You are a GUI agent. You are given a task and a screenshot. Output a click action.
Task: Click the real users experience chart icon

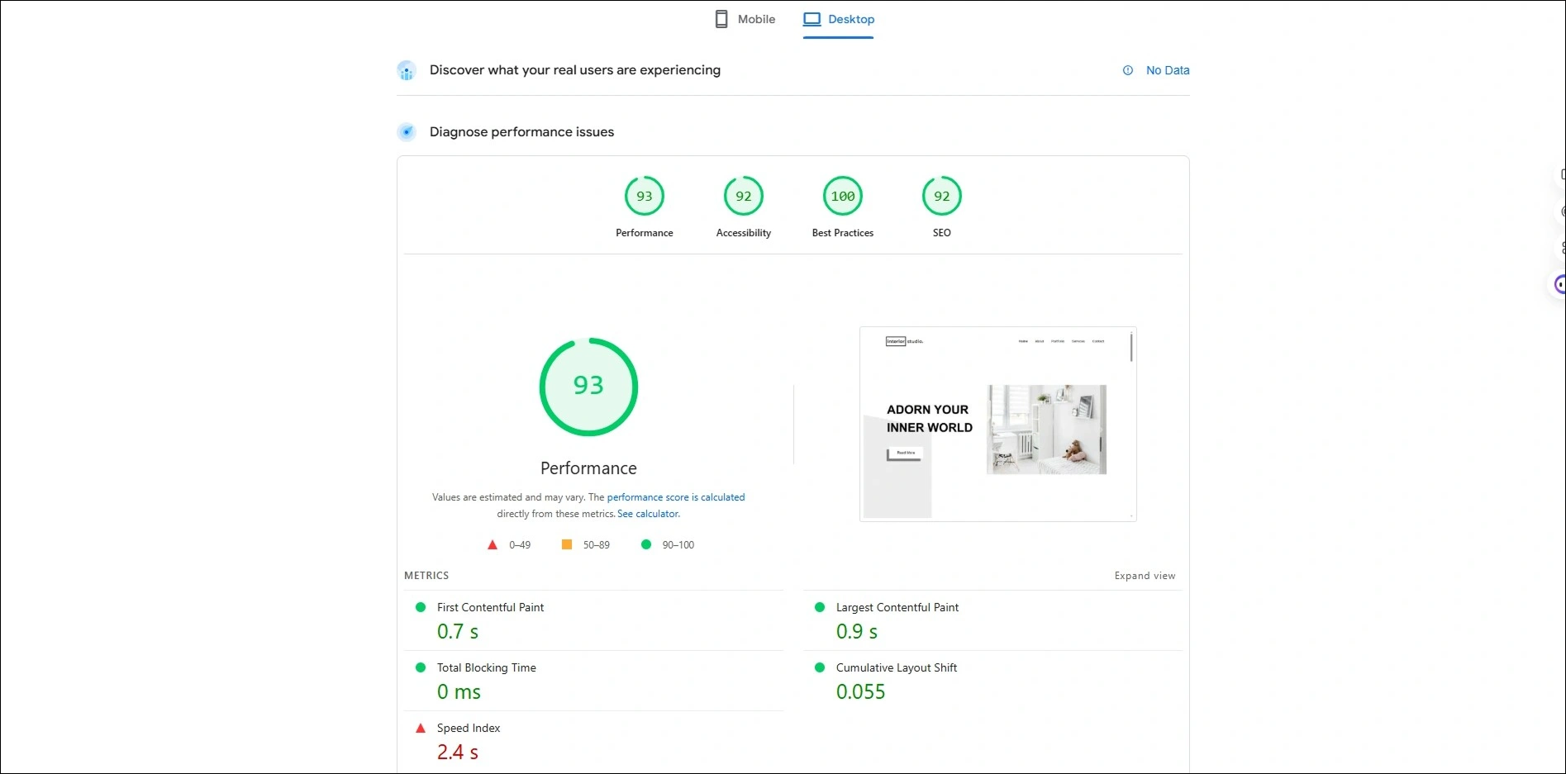407,70
